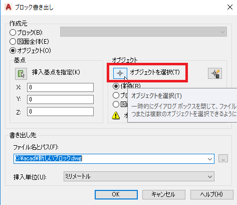237x205 pixels.
Task: Click the select objects crosshair icon
Action: (120, 73)
